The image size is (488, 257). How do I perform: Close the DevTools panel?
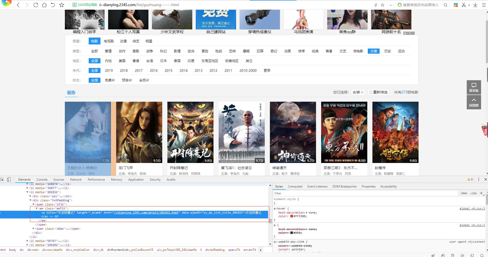tap(485, 179)
